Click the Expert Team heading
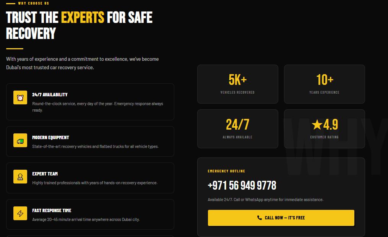 click(45, 174)
